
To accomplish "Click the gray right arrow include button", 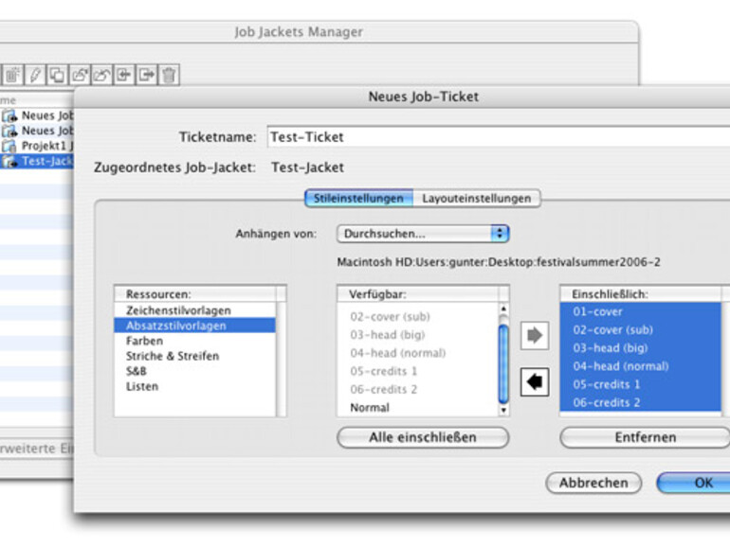I will pyautogui.click(x=535, y=335).
